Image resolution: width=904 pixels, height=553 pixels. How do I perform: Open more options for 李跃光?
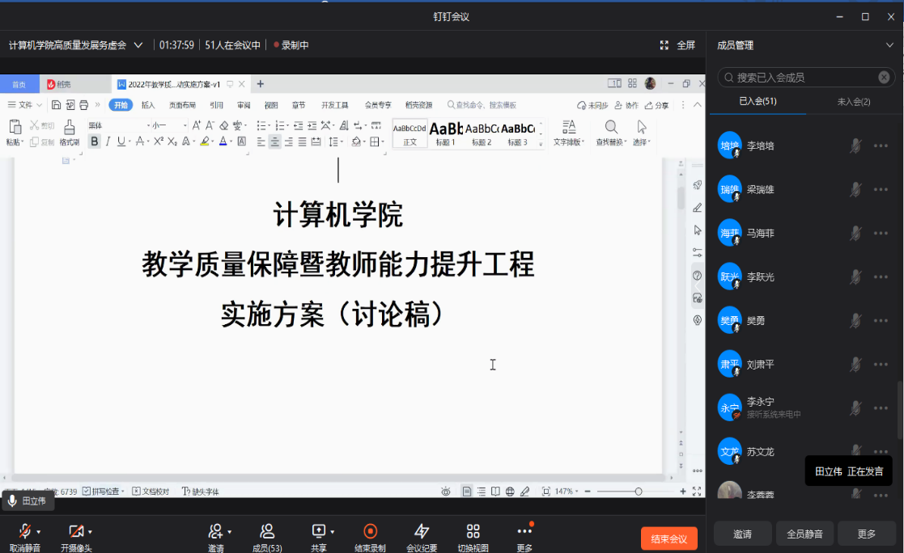pyautogui.click(x=881, y=277)
